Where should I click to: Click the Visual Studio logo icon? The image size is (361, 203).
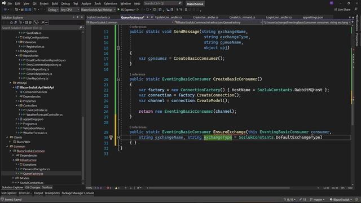(4, 3)
